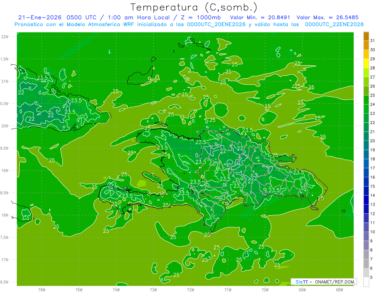The height and width of the screenshot is (294, 381).
Task: Click the 20N latitude axis label
Action: 5,126
